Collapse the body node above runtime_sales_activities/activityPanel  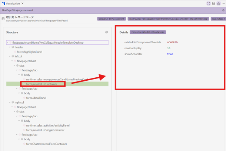point(19,121)
